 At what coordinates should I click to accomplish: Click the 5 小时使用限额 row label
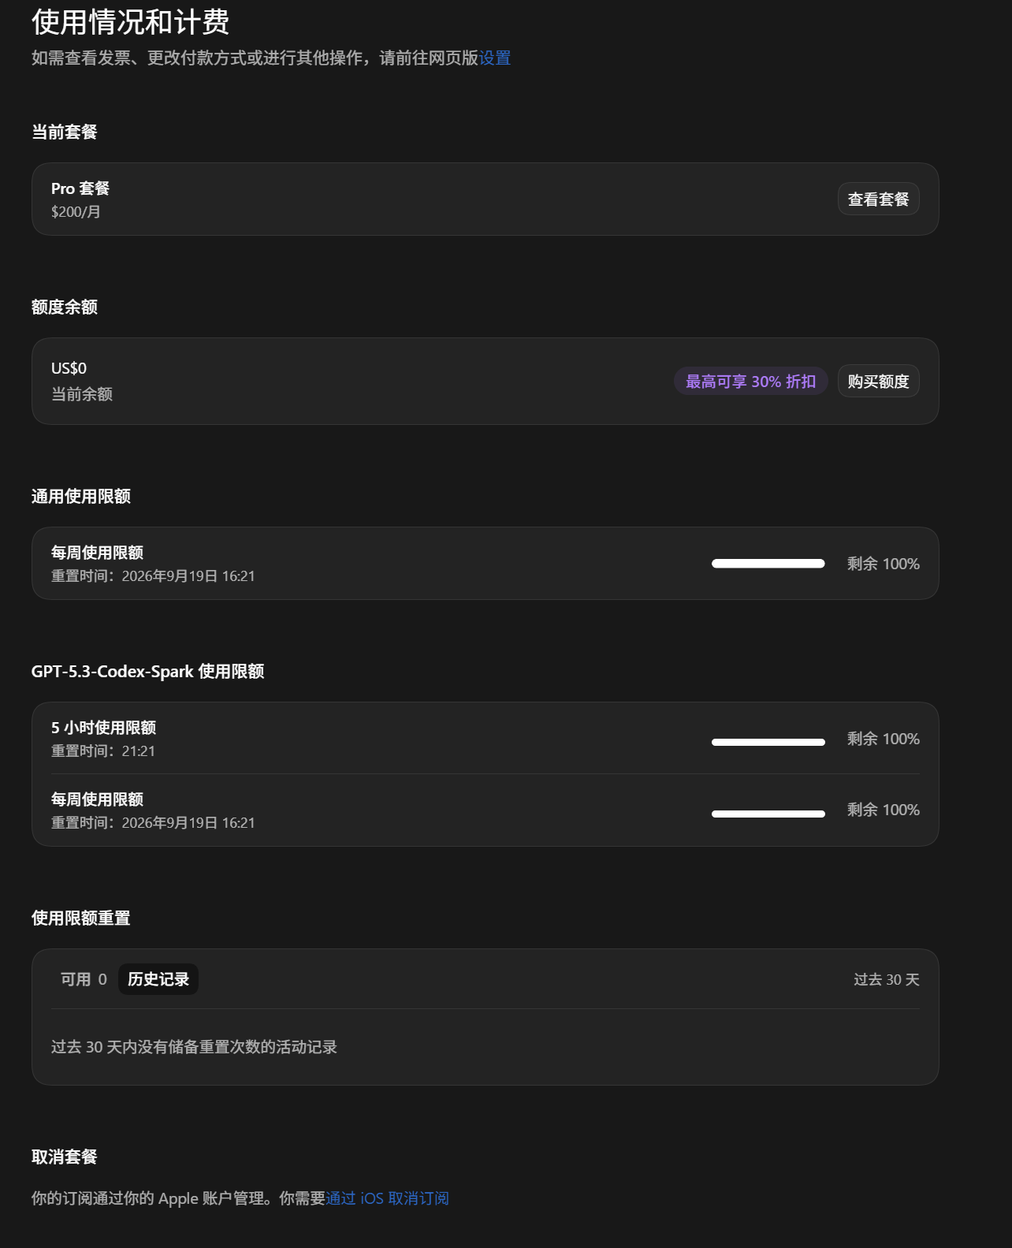pos(104,728)
